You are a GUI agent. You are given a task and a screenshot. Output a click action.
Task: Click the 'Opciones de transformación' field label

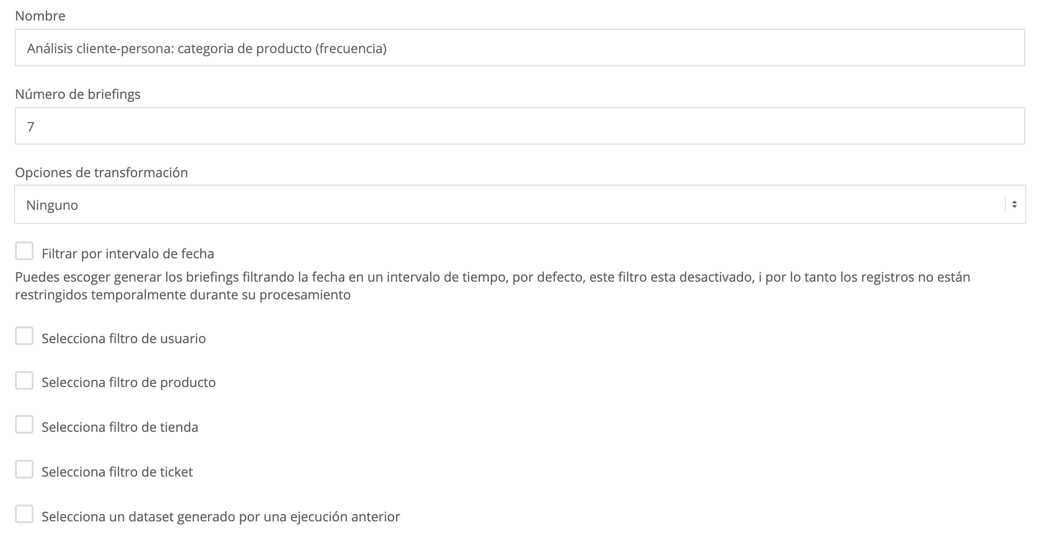point(101,173)
